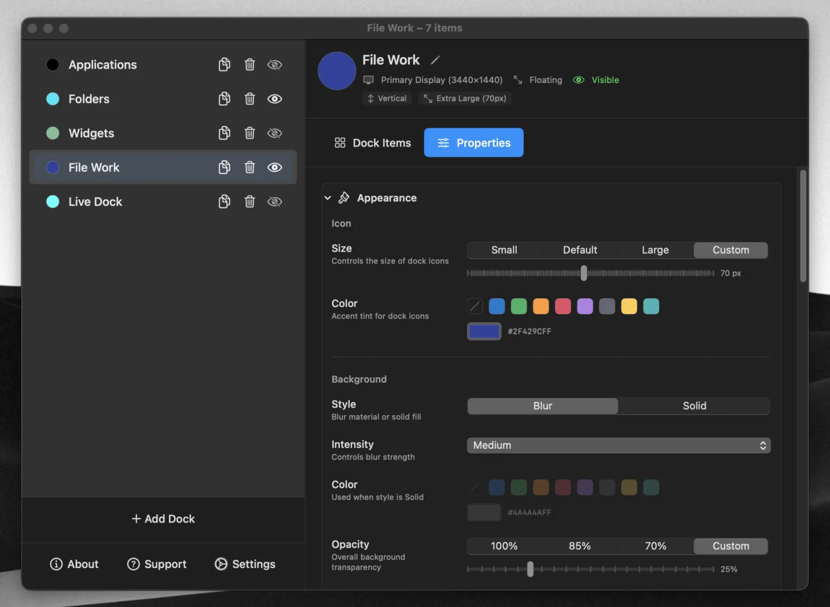
Task: Edit the File Work name with pencil icon
Action: click(435, 60)
